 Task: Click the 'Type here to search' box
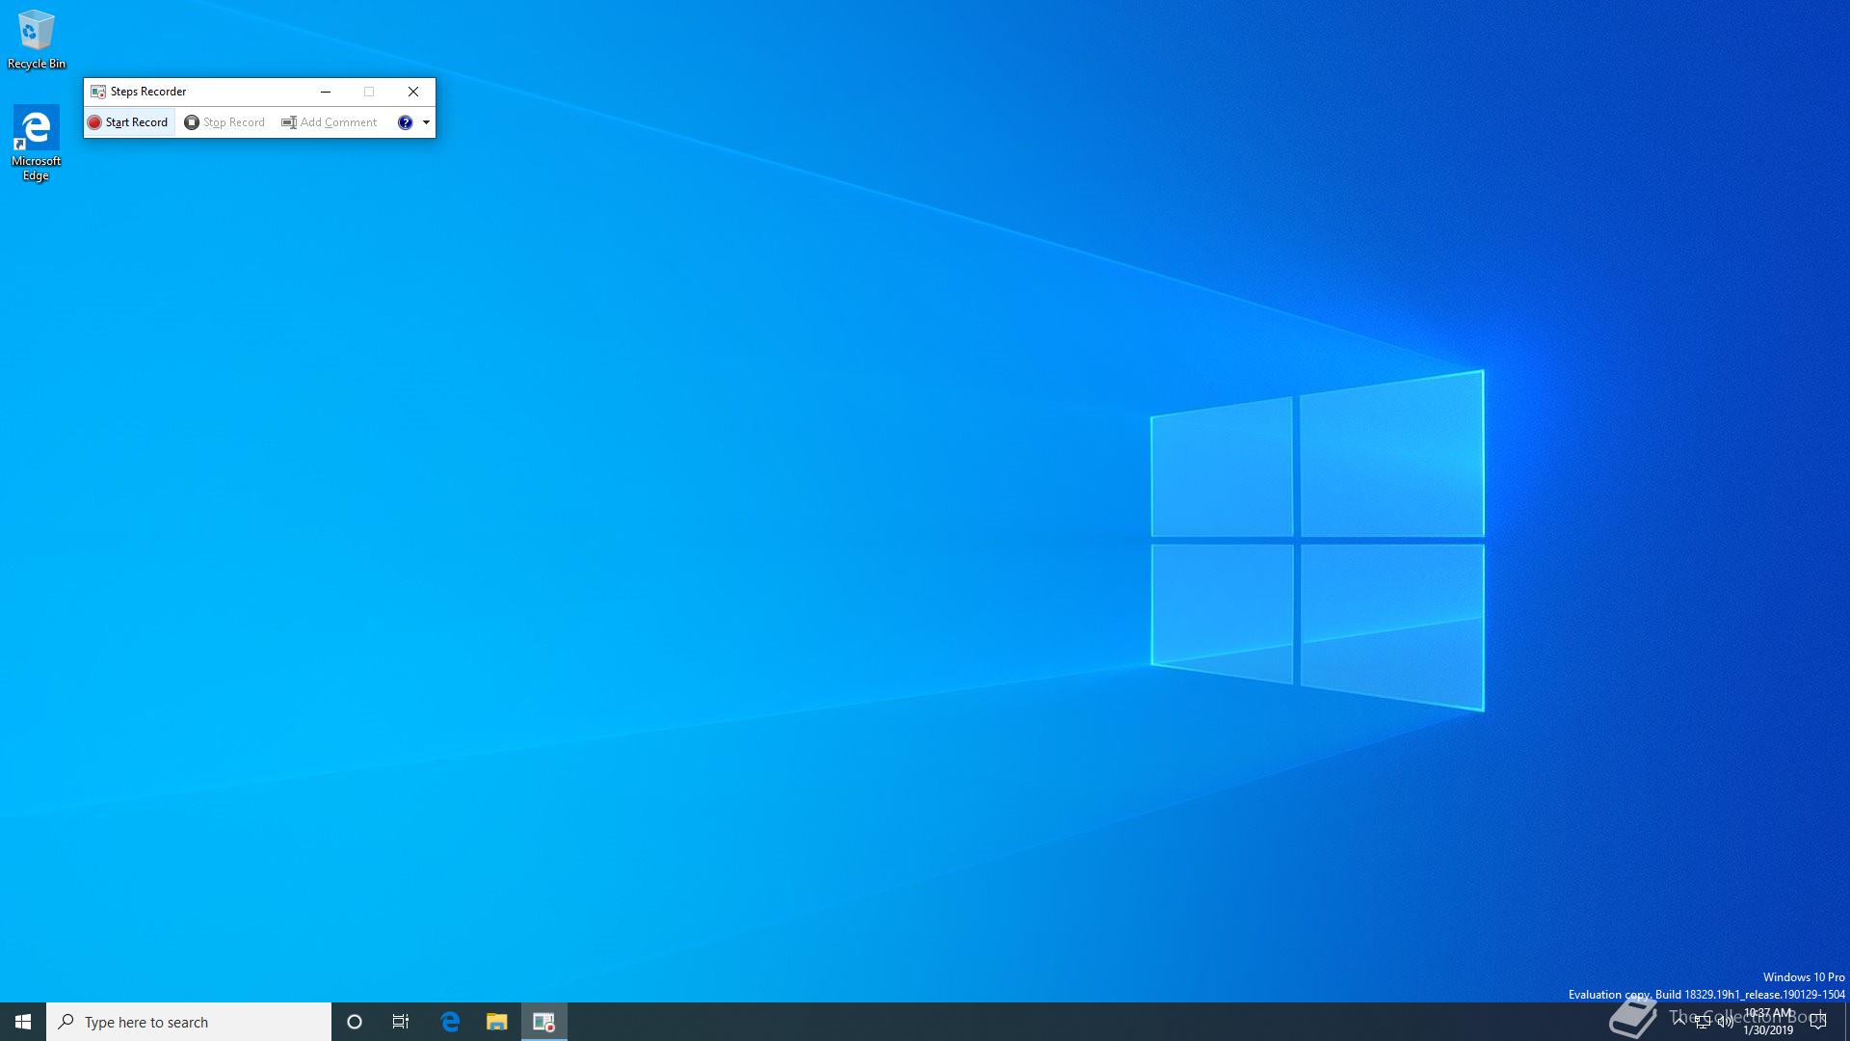189,1022
